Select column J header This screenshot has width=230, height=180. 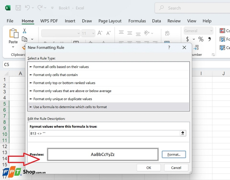click(x=224, y=73)
